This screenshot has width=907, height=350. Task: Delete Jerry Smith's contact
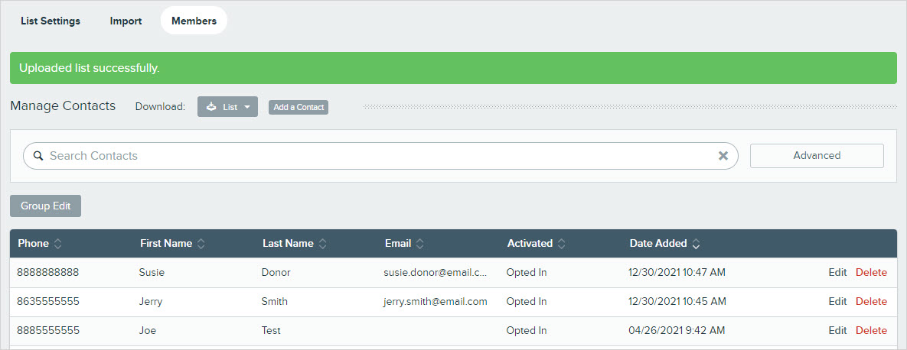871,302
